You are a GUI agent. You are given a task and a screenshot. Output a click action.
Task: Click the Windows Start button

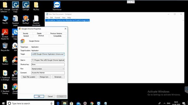click(x=3, y=103)
